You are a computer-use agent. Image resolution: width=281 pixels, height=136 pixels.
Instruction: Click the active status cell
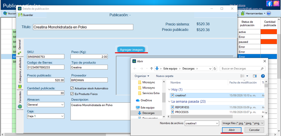pyautogui.click(x=249, y=32)
